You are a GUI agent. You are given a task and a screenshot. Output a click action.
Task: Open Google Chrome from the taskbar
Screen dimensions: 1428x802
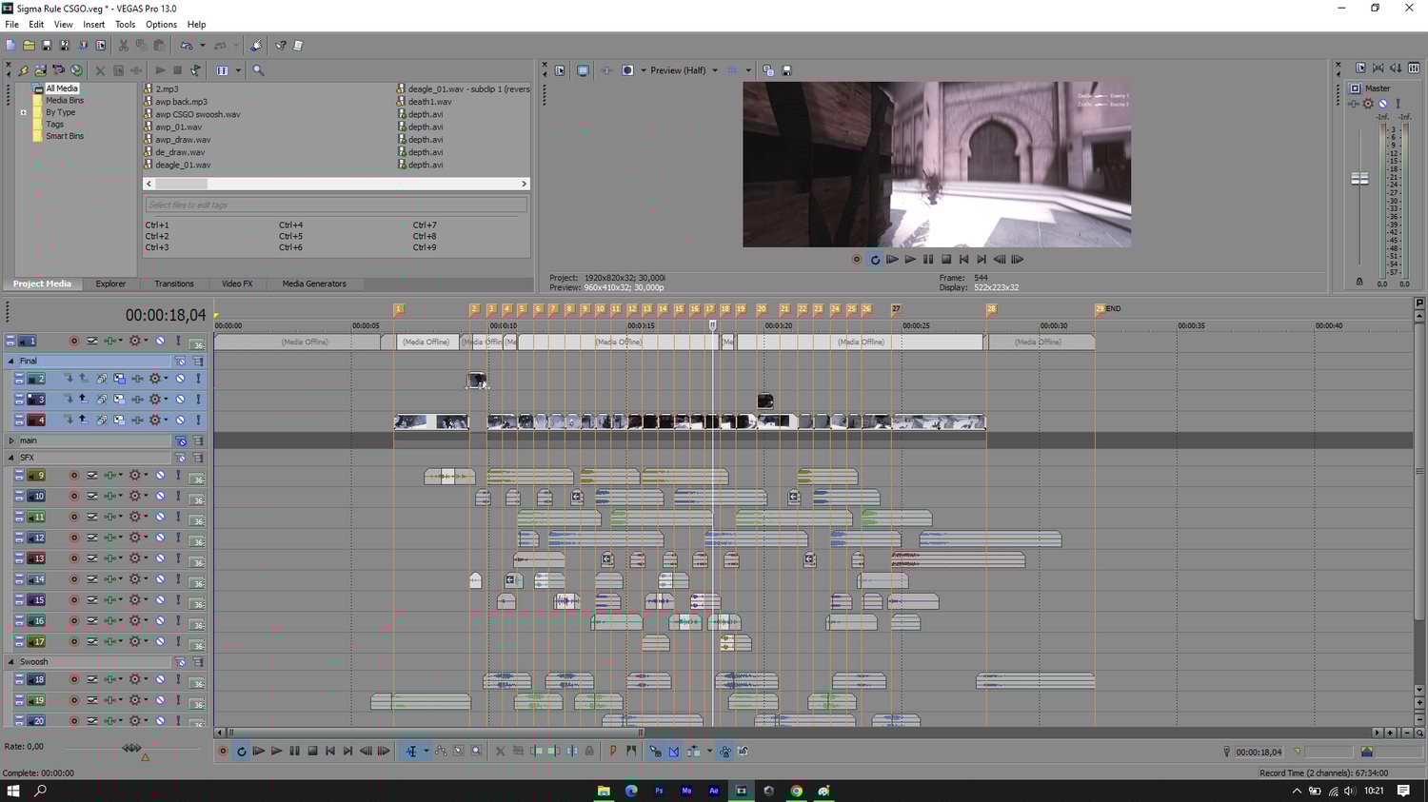pyautogui.click(x=797, y=791)
